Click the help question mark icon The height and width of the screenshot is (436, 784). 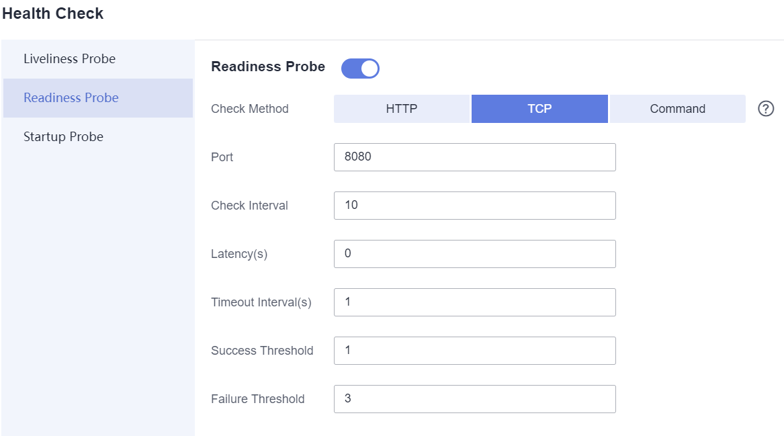pos(766,109)
